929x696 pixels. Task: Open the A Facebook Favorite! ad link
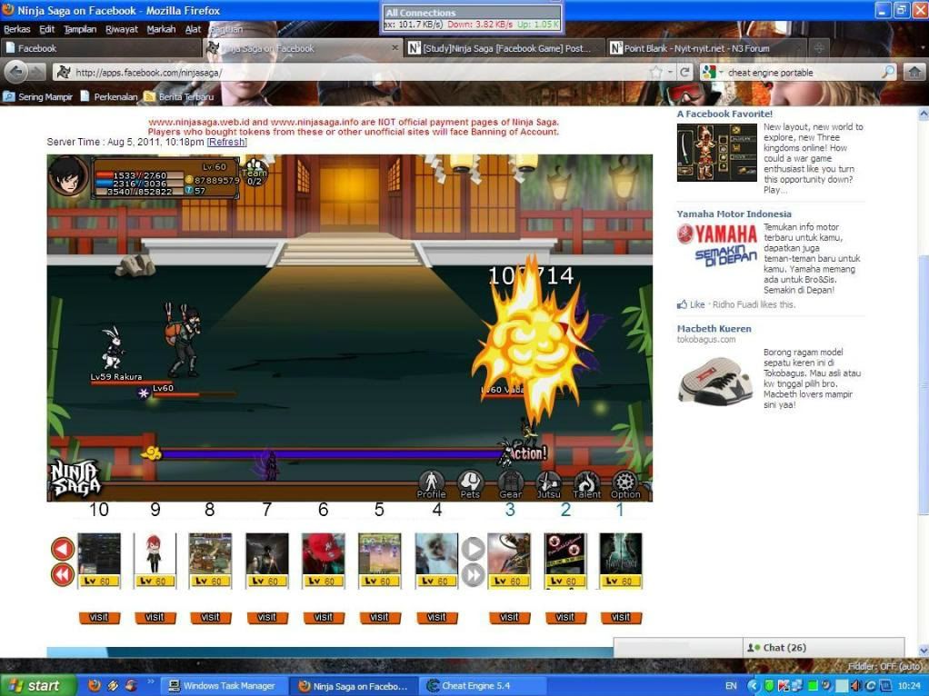[x=724, y=114]
